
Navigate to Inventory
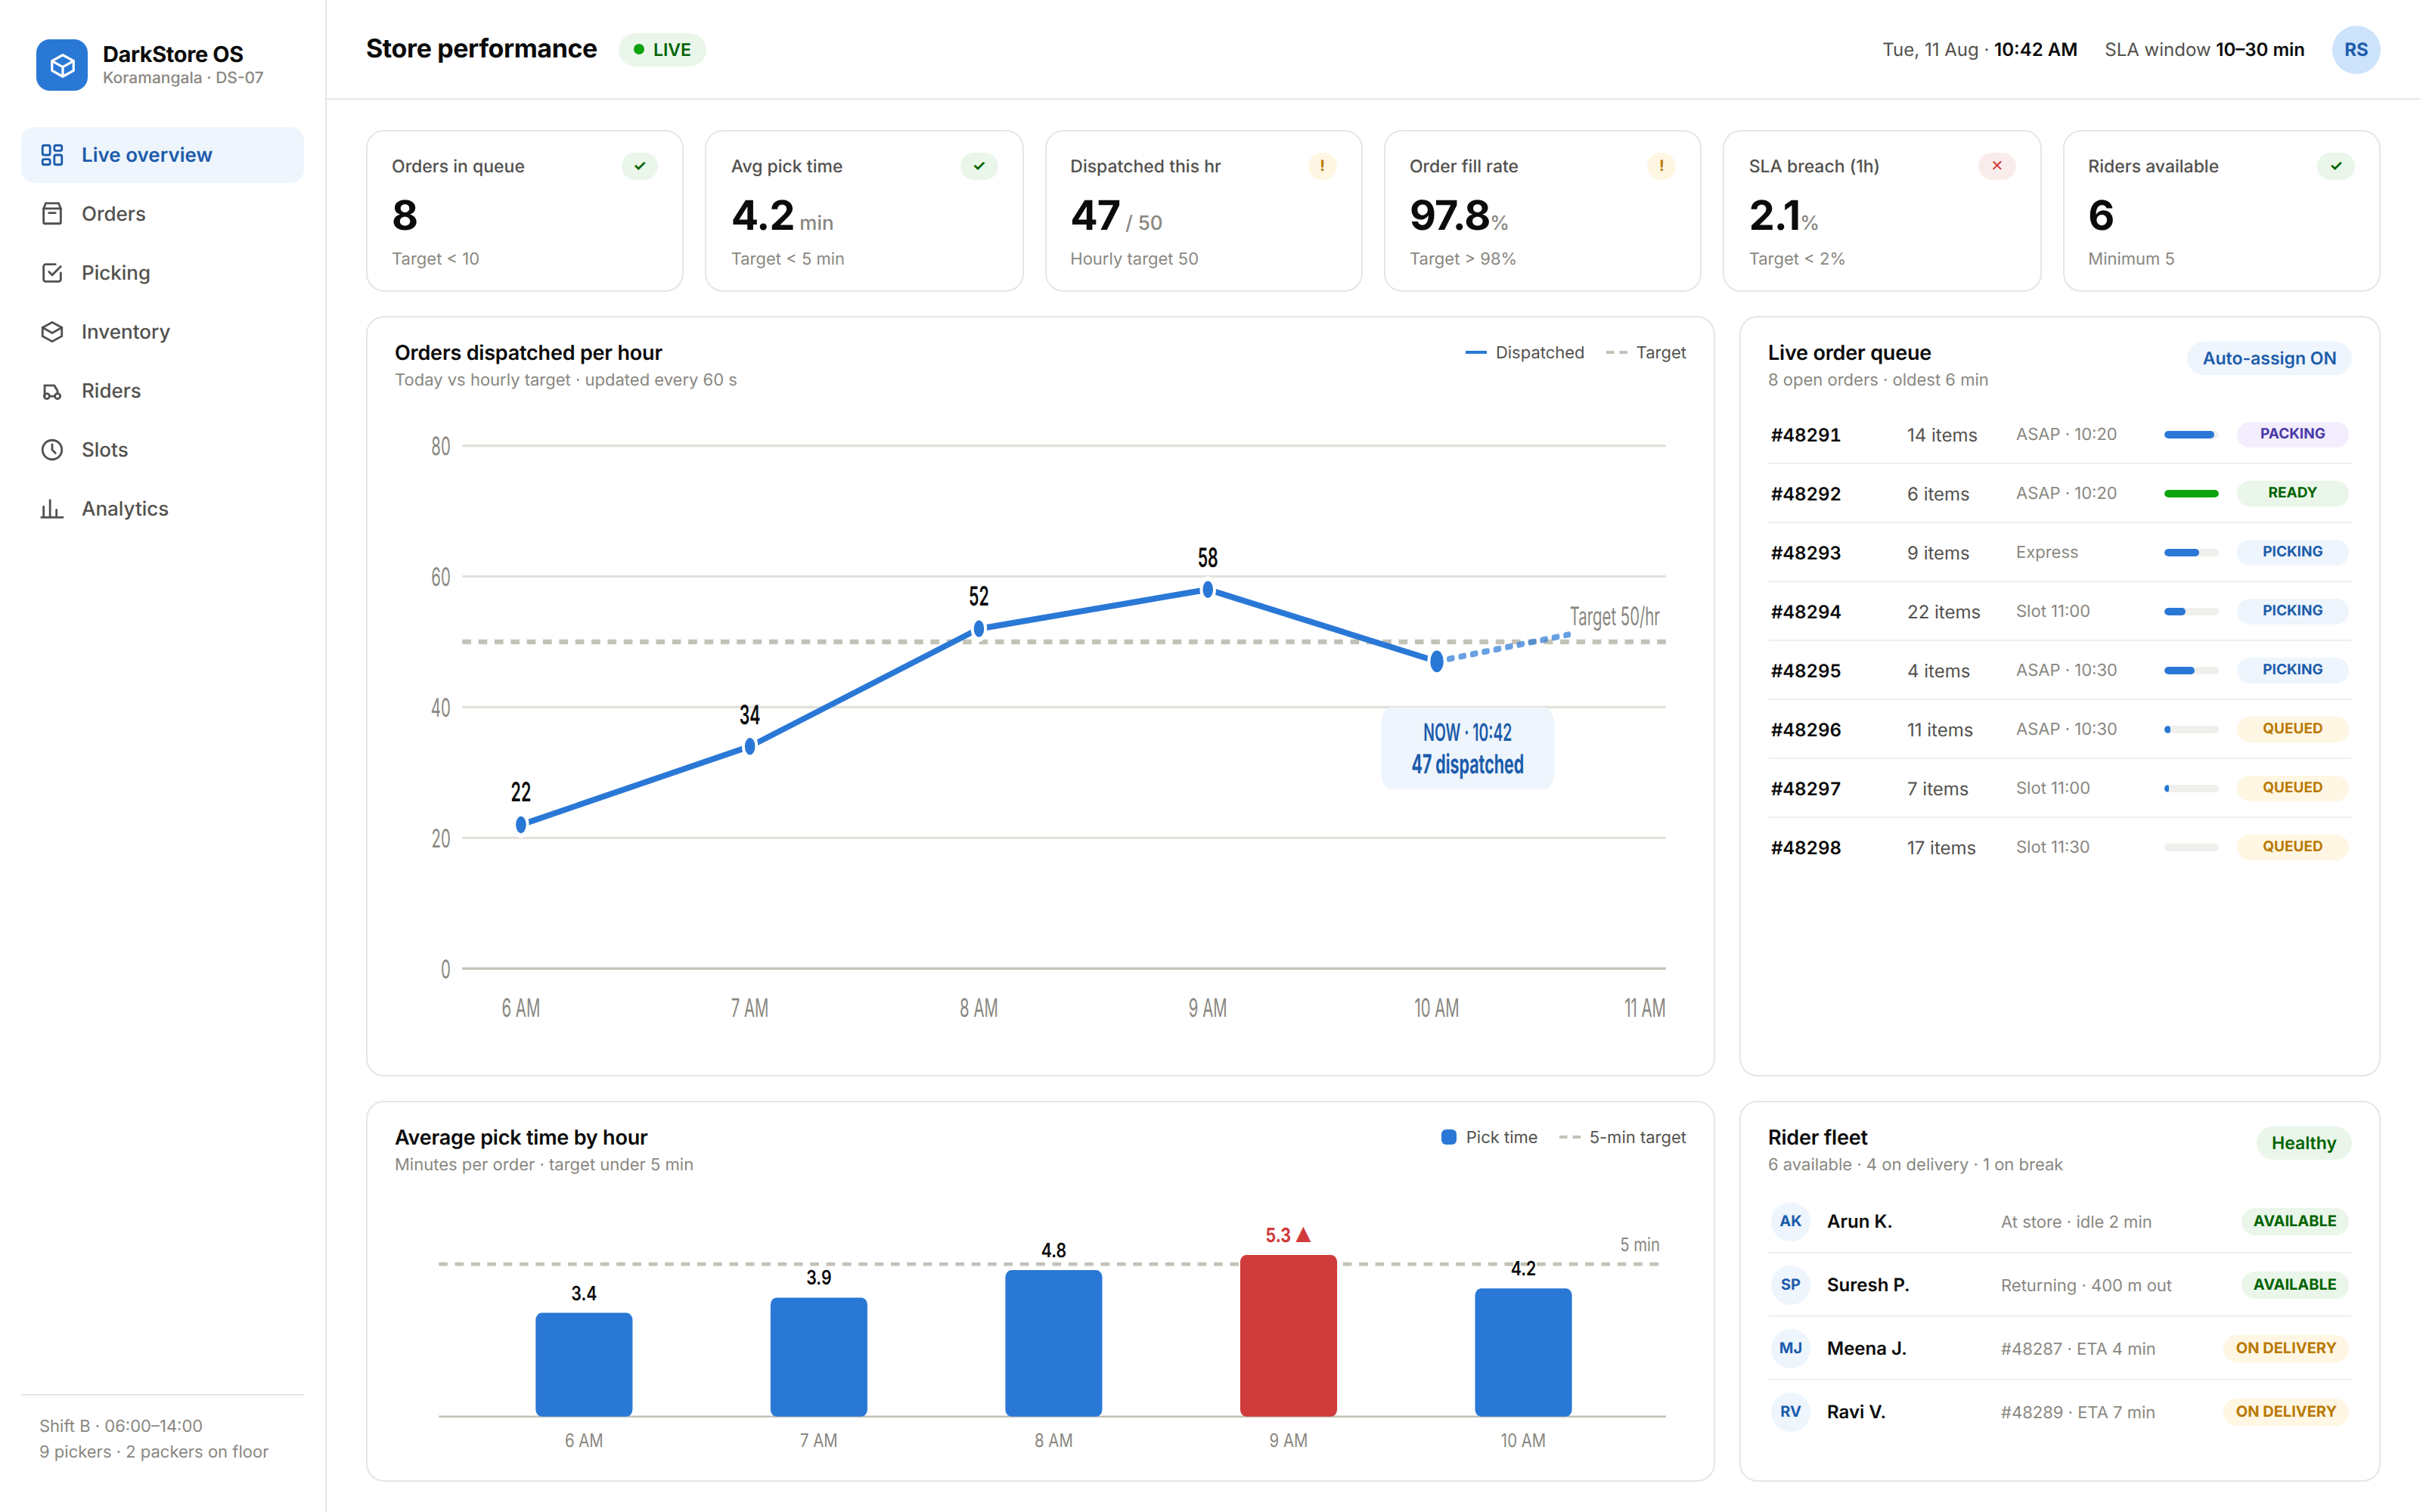pos(162,332)
